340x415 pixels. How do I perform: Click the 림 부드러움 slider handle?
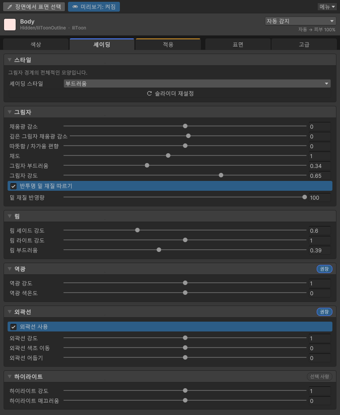pos(159,250)
